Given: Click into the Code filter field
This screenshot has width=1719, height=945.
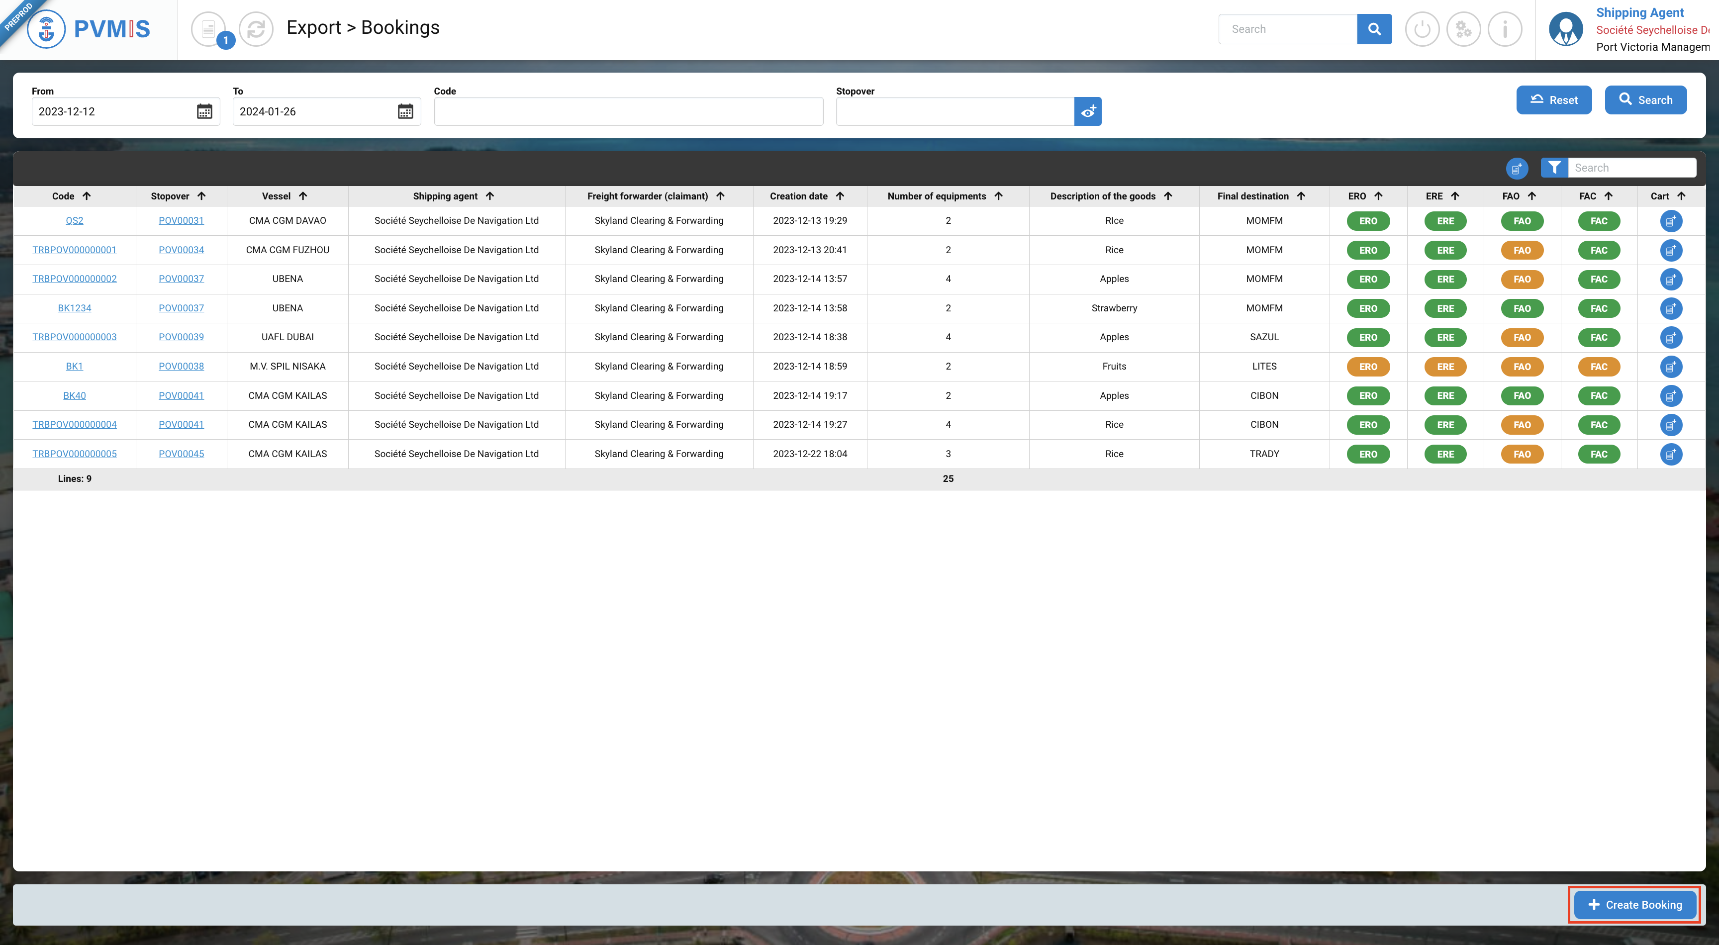Looking at the screenshot, I should point(628,111).
